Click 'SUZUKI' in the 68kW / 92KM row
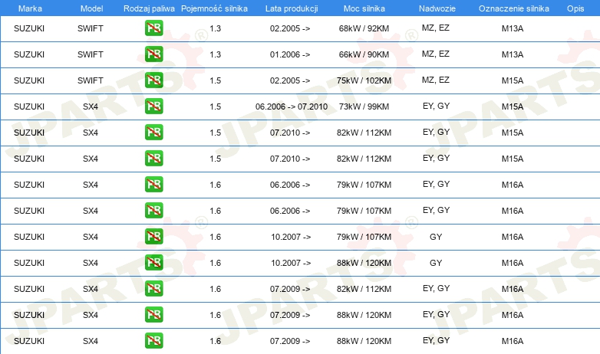The width and height of the screenshot is (600, 354). point(29,28)
